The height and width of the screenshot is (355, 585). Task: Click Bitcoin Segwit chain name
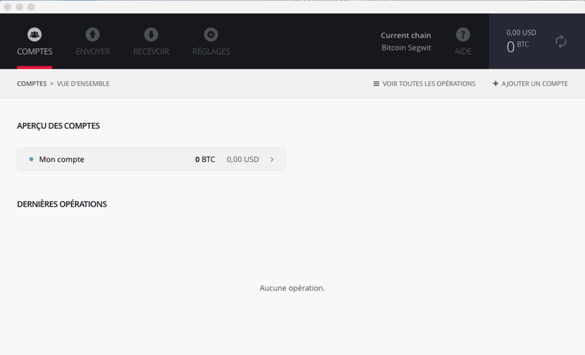pos(406,48)
